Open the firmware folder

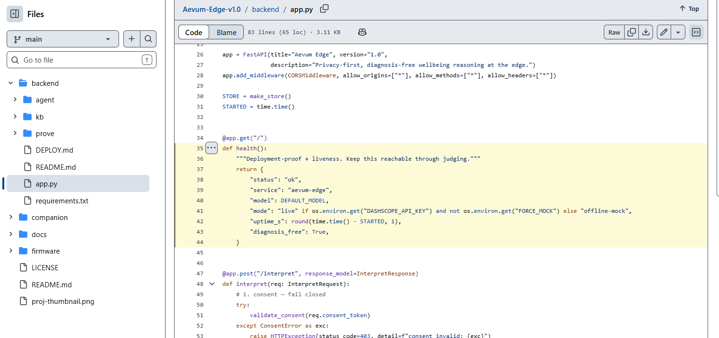(46, 251)
